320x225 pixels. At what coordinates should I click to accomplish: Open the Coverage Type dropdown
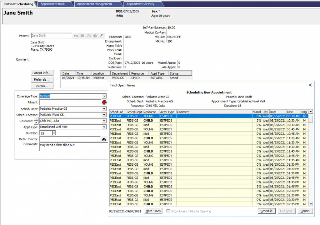104,96
